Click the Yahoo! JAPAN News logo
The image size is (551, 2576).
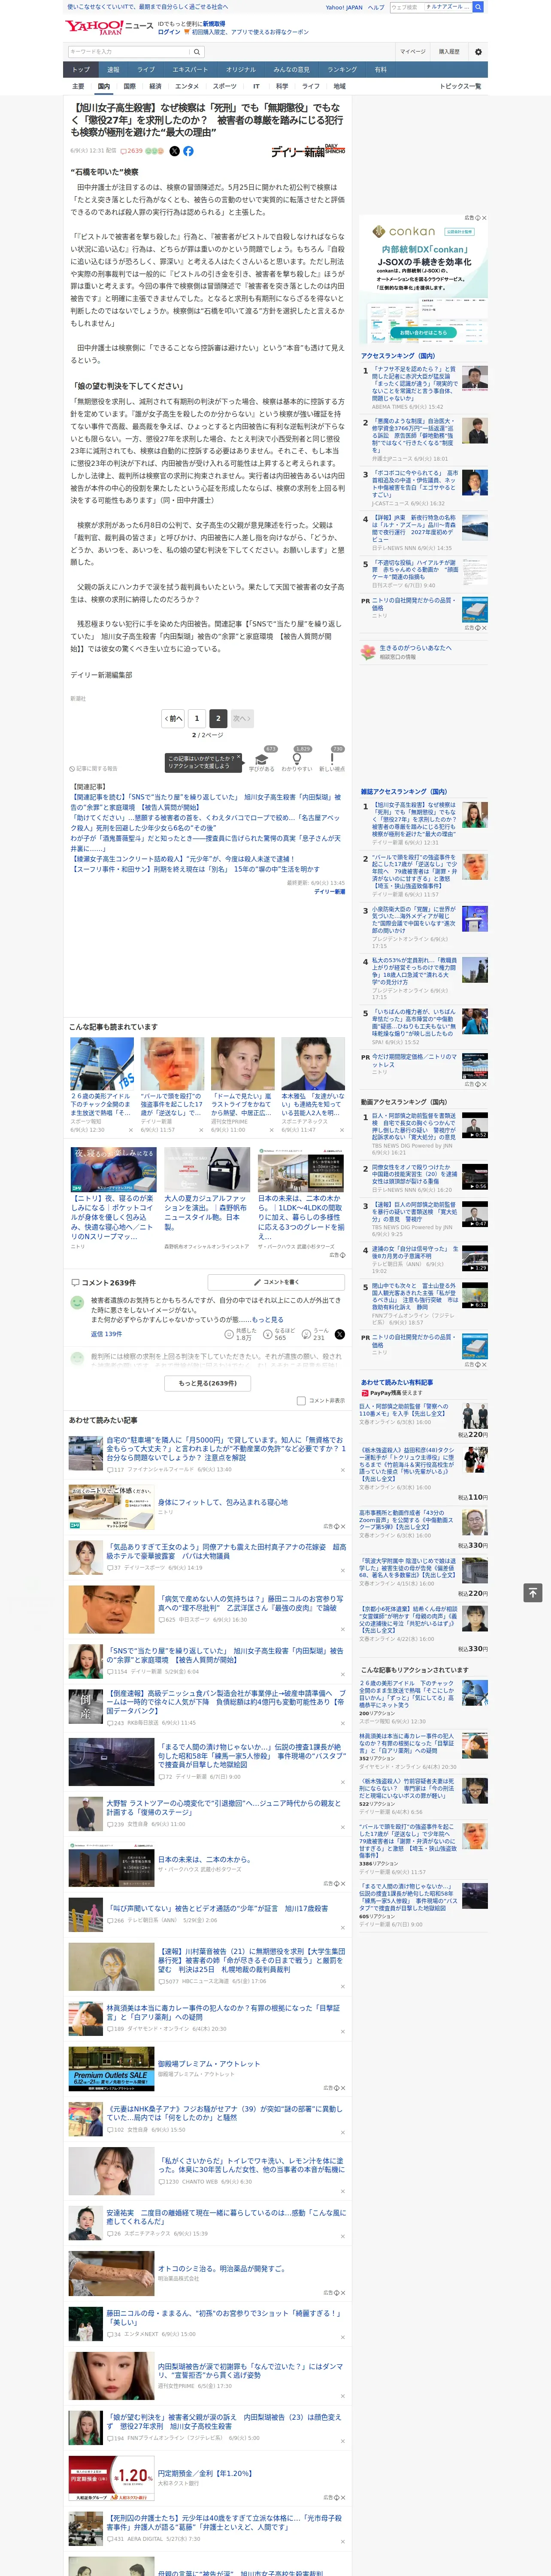109,27
